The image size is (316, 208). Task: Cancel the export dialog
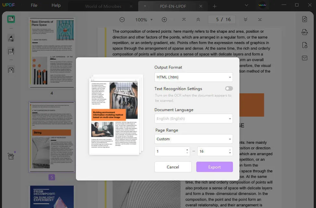[173, 167]
